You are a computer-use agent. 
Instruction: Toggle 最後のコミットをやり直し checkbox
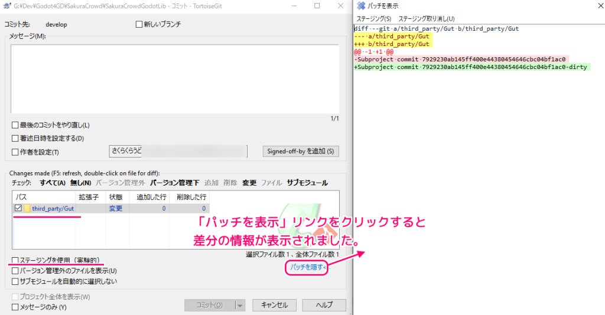(x=15, y=125)
